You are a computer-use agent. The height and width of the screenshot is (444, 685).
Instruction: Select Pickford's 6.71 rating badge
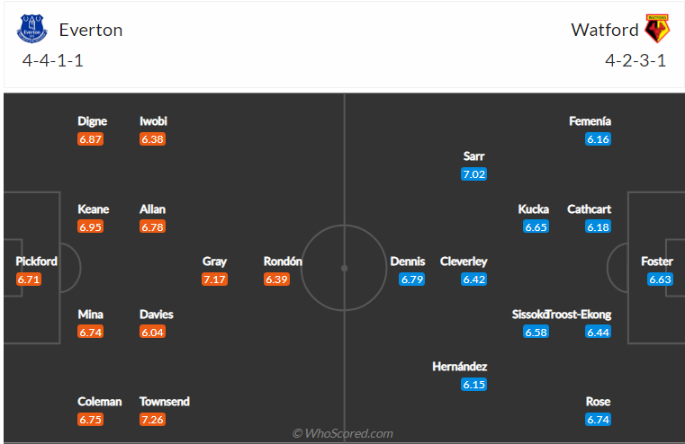(30, 280)
